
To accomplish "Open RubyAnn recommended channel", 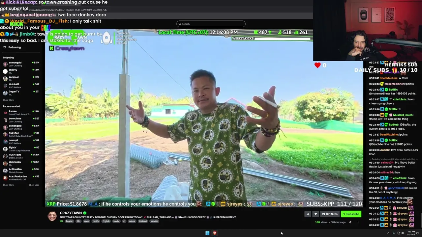I will pos(21,134).
